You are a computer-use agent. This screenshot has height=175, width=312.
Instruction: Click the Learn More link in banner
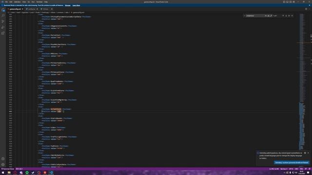(x=76, y=5)
